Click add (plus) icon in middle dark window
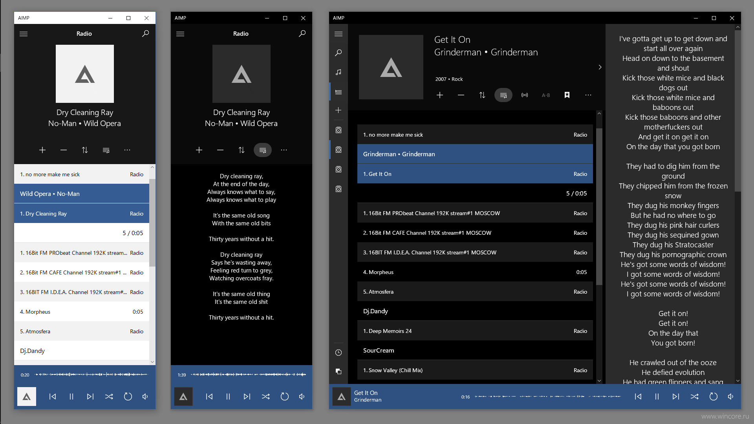 coord(199,150)
